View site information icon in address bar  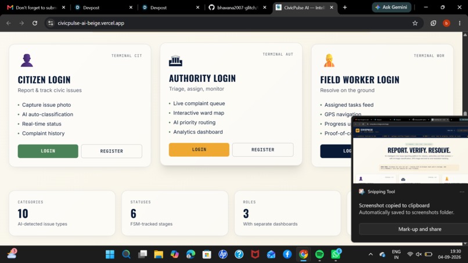click(x=51, y=23)
